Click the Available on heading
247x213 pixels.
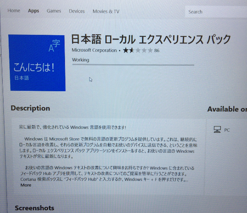[x=227, y=109]
